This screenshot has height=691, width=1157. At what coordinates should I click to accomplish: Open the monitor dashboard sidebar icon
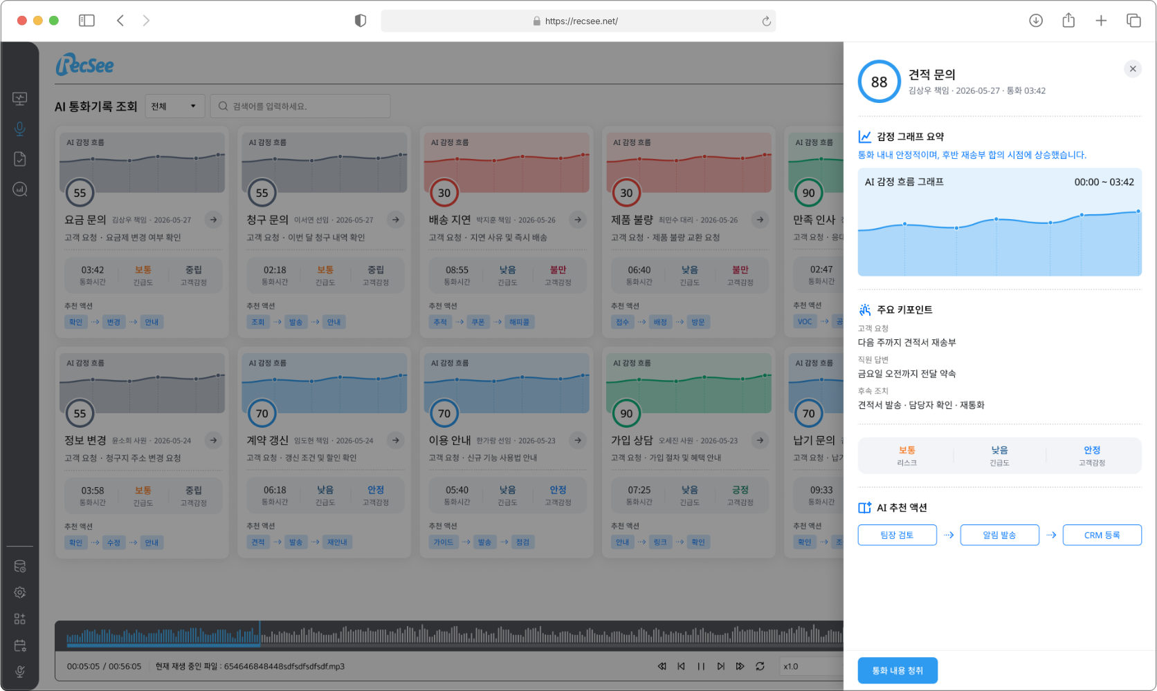click(x=20, y=99)
